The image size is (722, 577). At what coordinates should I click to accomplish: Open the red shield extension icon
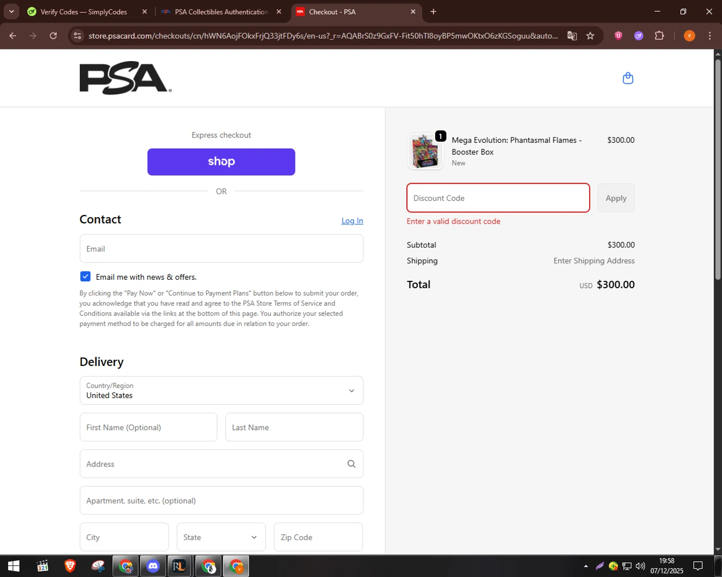pyautogui.click(x=619, y=36)
